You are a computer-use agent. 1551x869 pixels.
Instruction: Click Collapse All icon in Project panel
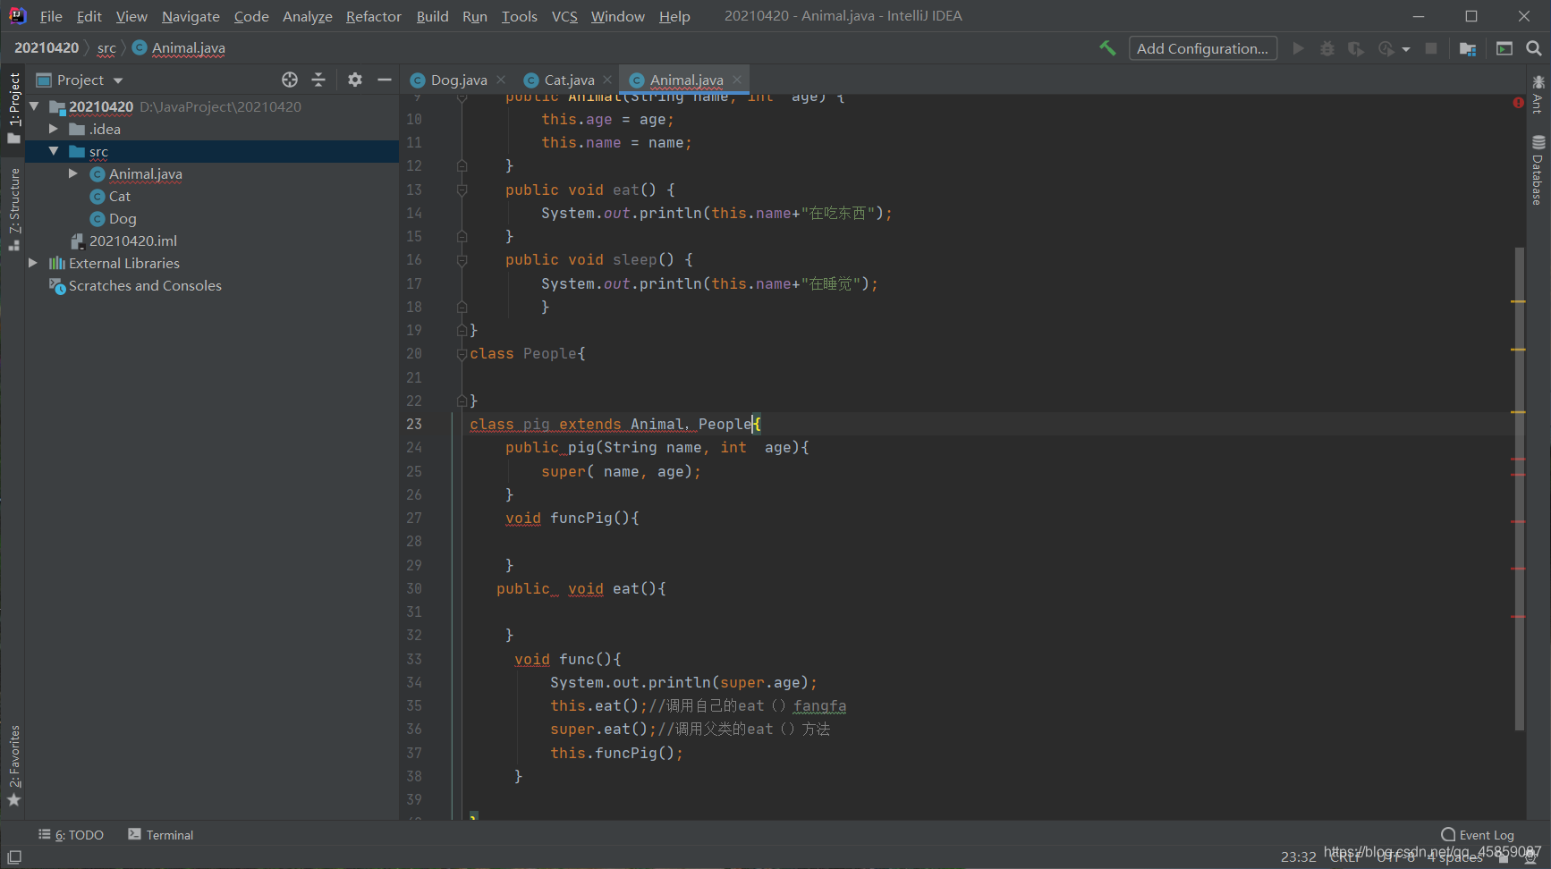tap(318, 80)
